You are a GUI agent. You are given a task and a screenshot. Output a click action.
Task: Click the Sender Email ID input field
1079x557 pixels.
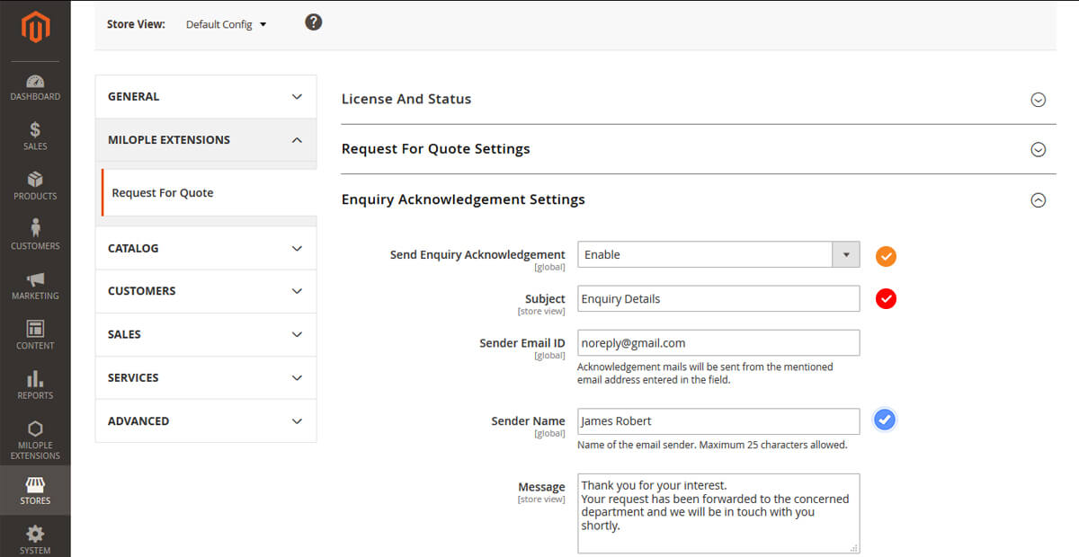pos(718,343)
